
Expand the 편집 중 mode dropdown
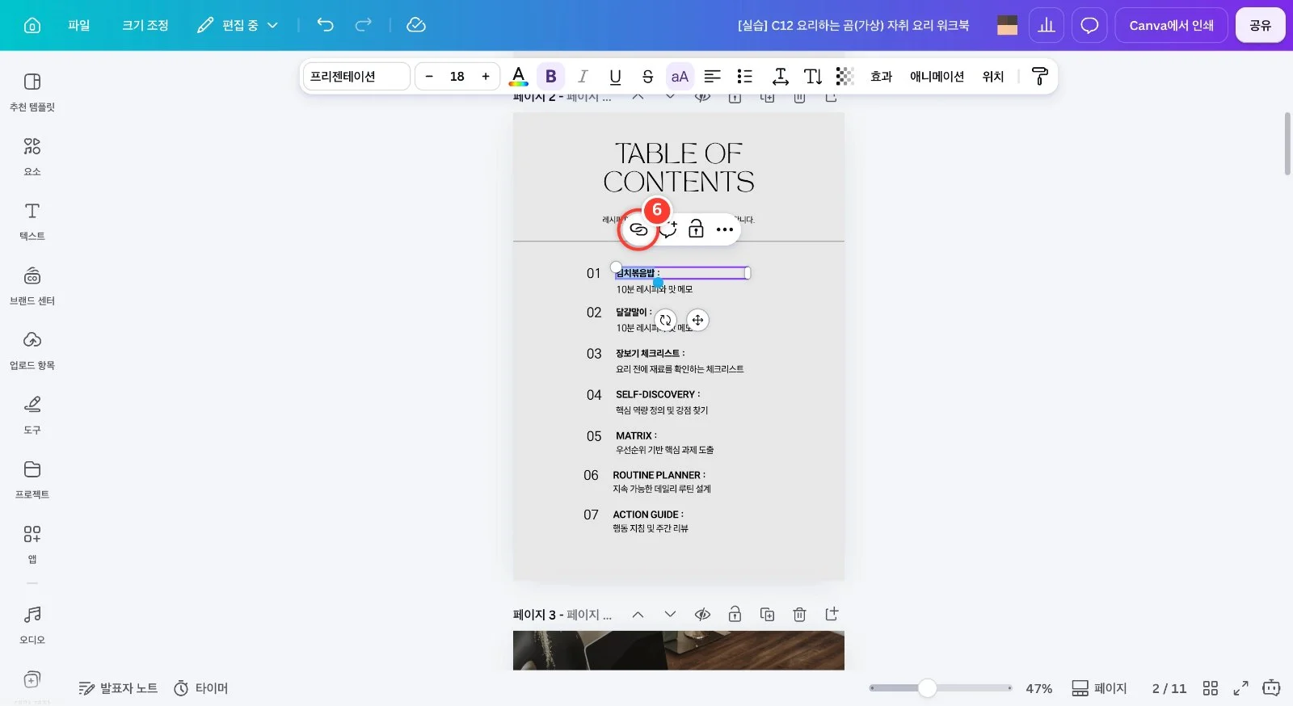coord(238,25)
